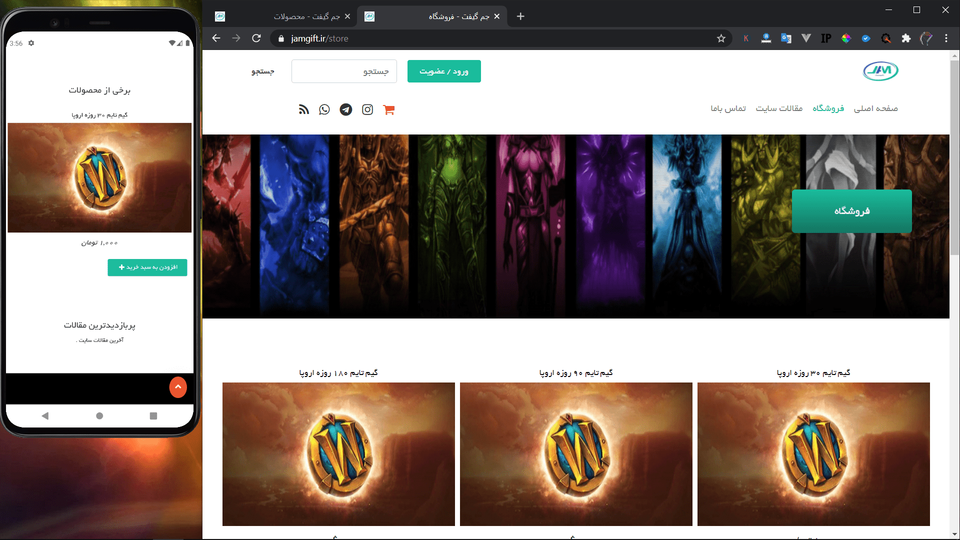
Task: Open the Chrome Extensions puzzle icon
Action: 906,38
